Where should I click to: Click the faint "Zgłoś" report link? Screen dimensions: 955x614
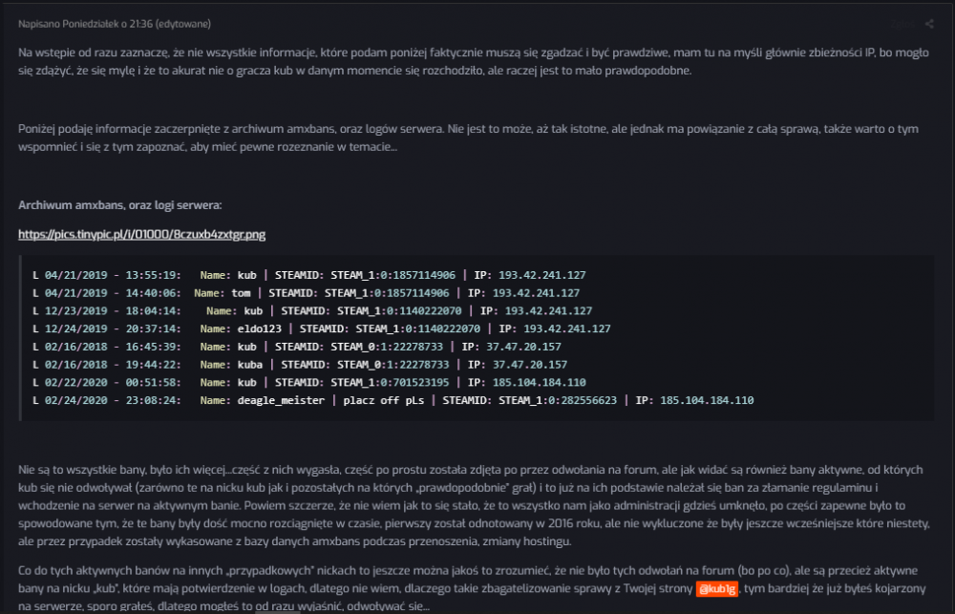point(901,25)
